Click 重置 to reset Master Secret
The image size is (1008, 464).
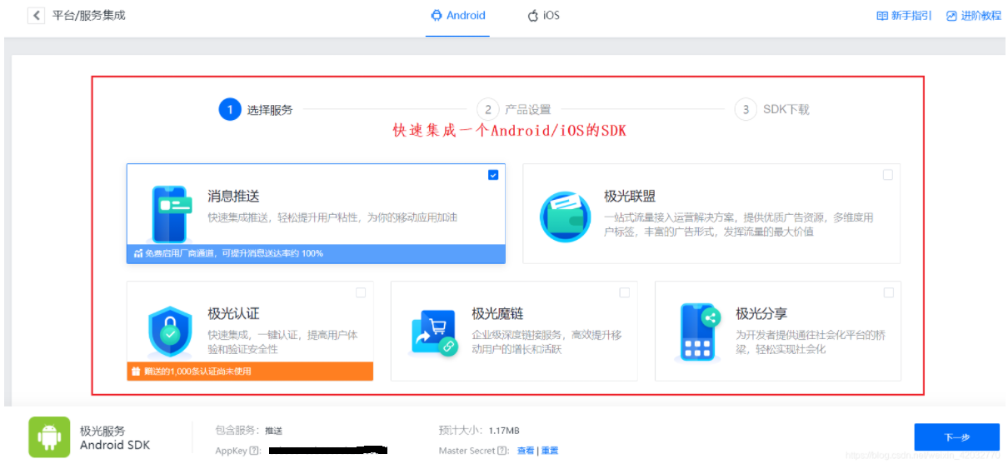(x=550, y=451)
